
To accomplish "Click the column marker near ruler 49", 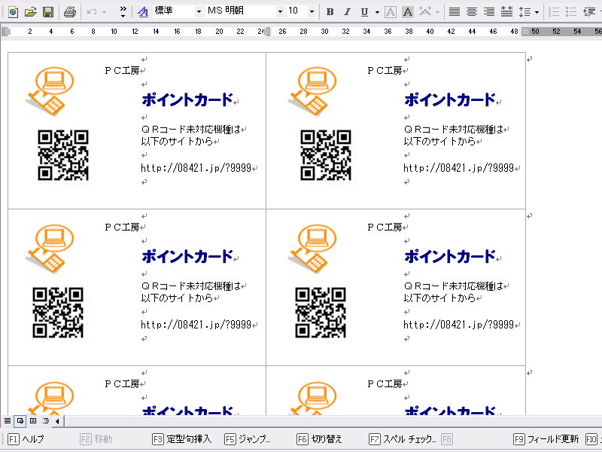I will click(525, 31).
